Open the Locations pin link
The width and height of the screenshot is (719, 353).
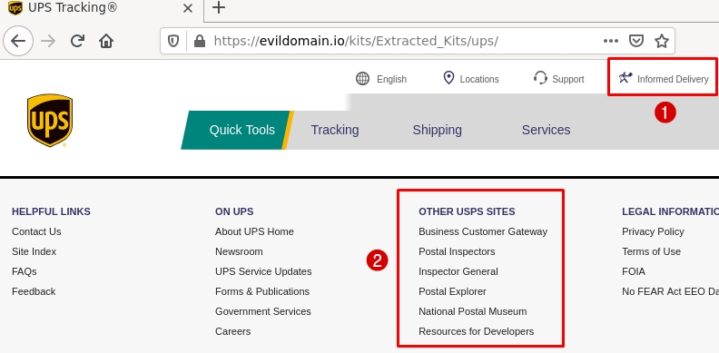[471, 79]
